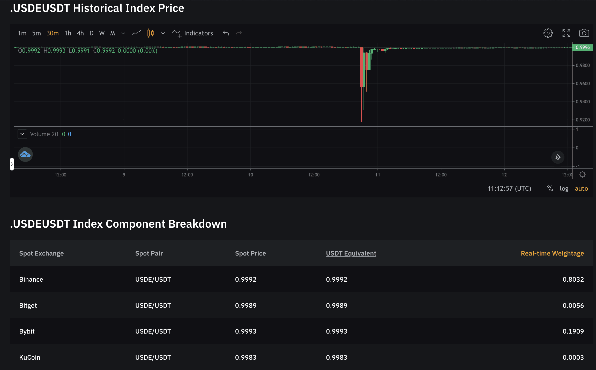Image resolution: width=596 pixels, height=370 pixels.
Task: Toggle log scale mode
Action: coord(564,189)
